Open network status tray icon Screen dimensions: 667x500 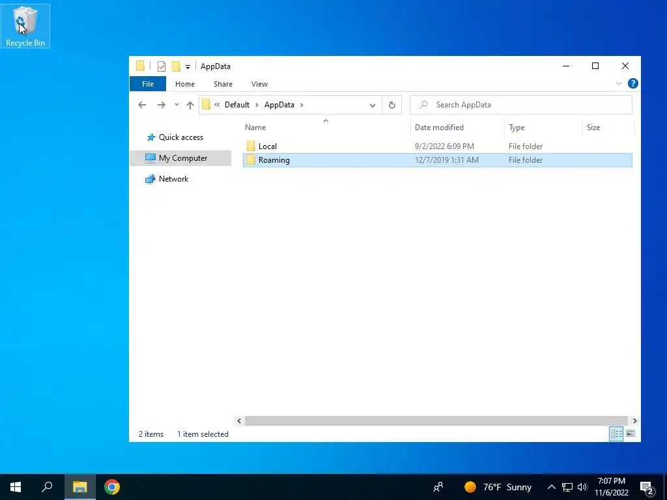point(567,487)
